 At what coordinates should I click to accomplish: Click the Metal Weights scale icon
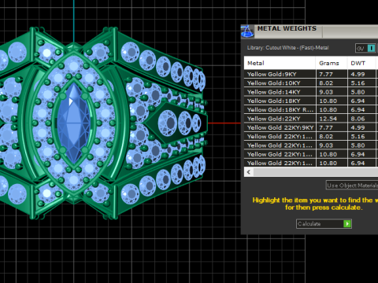pyautogui.click(x=247, y=31)
